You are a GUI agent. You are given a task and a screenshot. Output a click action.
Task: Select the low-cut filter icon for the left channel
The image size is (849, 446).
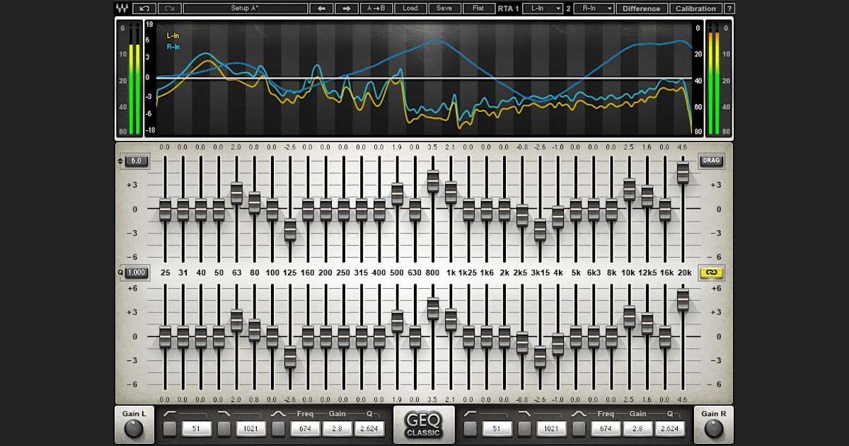[x=171, y=413]
